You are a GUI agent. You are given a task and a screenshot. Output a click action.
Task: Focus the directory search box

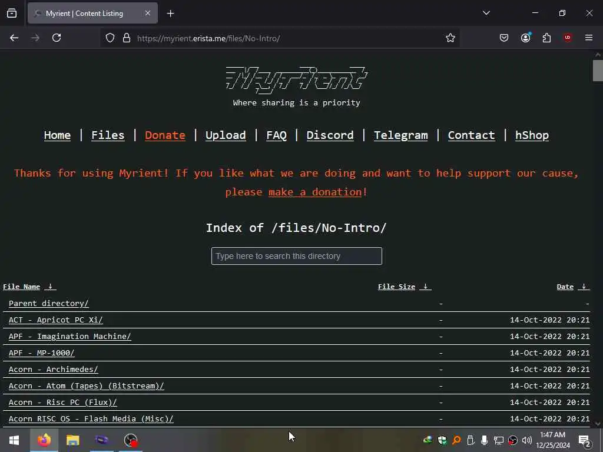point(297,256)
